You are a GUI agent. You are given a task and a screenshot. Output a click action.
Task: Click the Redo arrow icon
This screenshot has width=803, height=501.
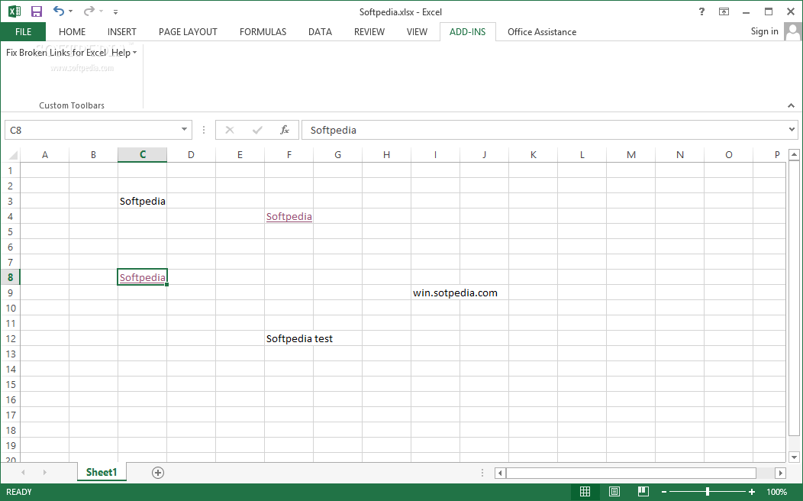pos(89,11)
